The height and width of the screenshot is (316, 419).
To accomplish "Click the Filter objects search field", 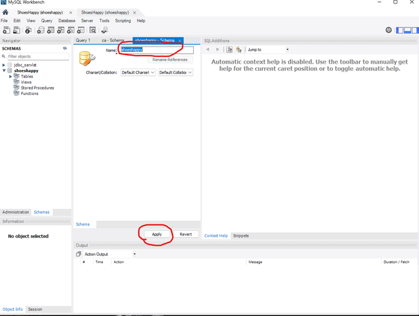I will coord(38,56).
